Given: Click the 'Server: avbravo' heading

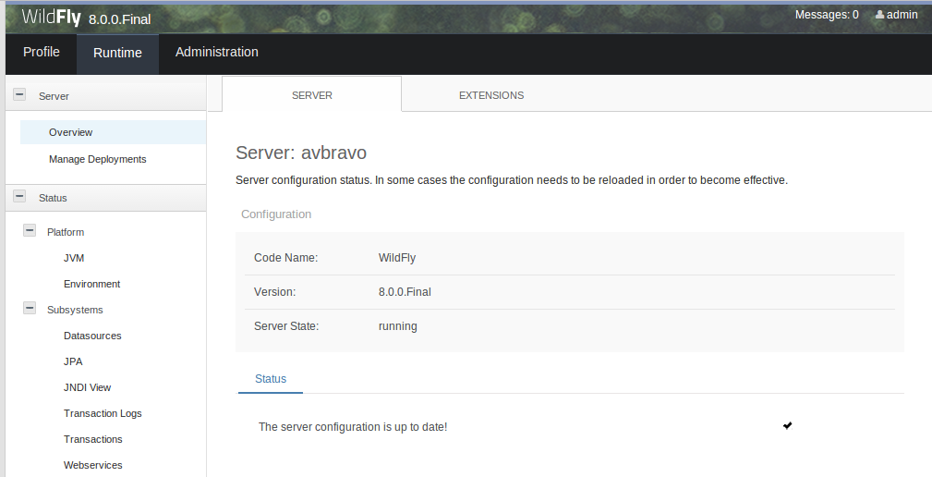Looking at the screenshot, I should tap(301, 153).
